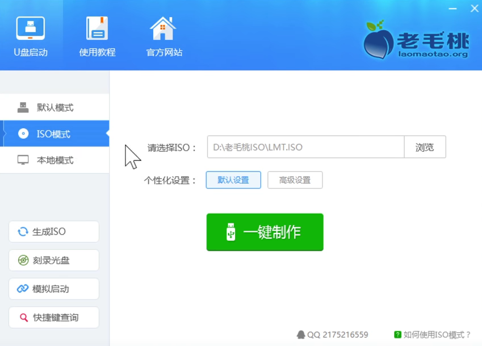482x346 pixels.
Task: Switch to 默认模式 mode
Action: (x=55, y=107)
